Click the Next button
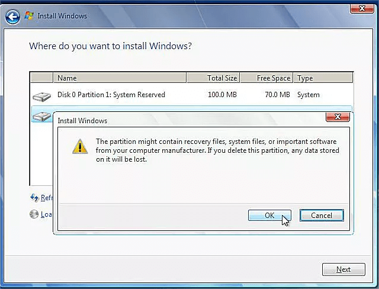Image resolution: width=379 pixels, height=289 pixels. (x=343, y=269)
